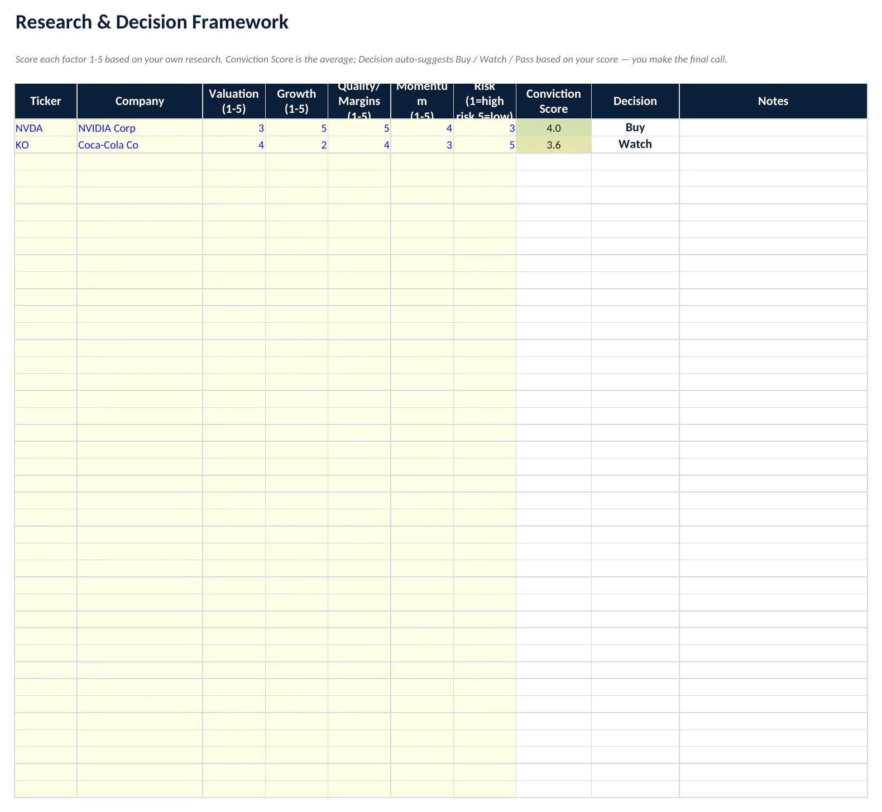The image size is (882, 812).
Task: Click KO's Risk score of 5
Action: coord(485,145)
